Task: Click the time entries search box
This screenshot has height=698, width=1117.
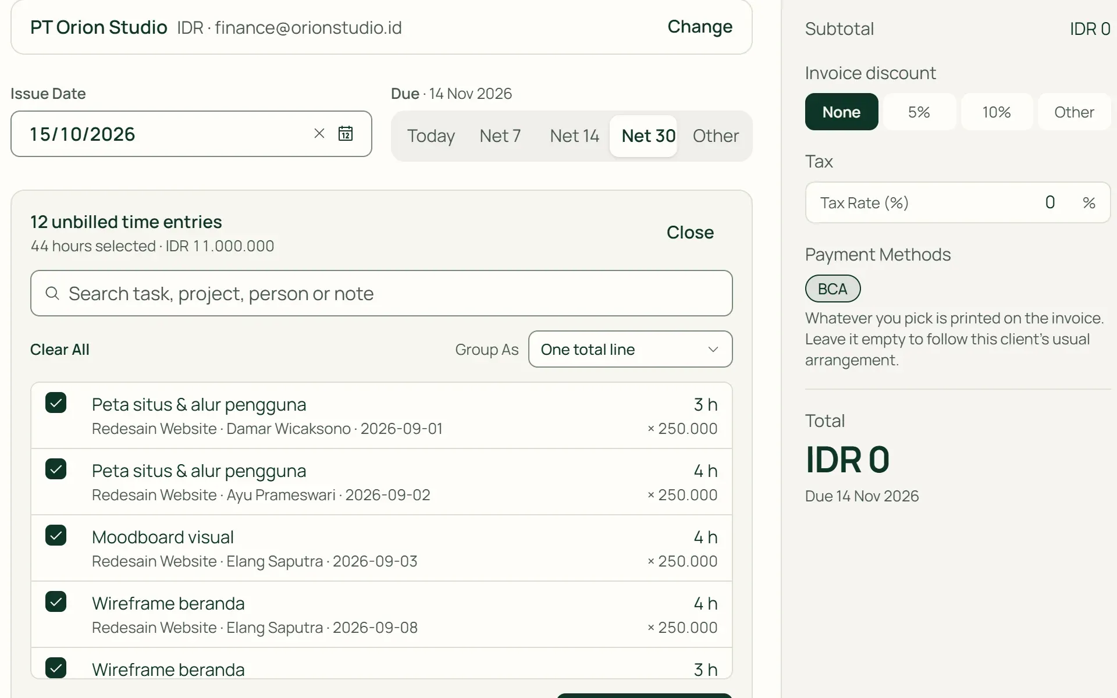Action: point(381,293)
